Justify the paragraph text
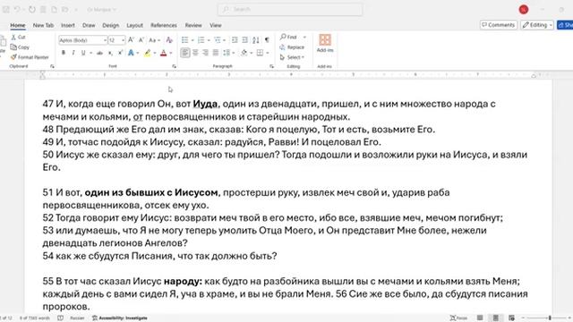This screenshot has height=322, width=573. (x=216, y=53)
